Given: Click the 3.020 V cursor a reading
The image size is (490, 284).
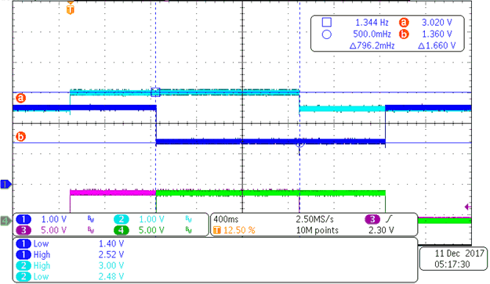Looking at the screenshot, I should coord(437,23).
